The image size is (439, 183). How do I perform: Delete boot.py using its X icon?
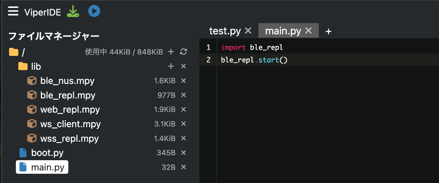[x=184, y=153]
